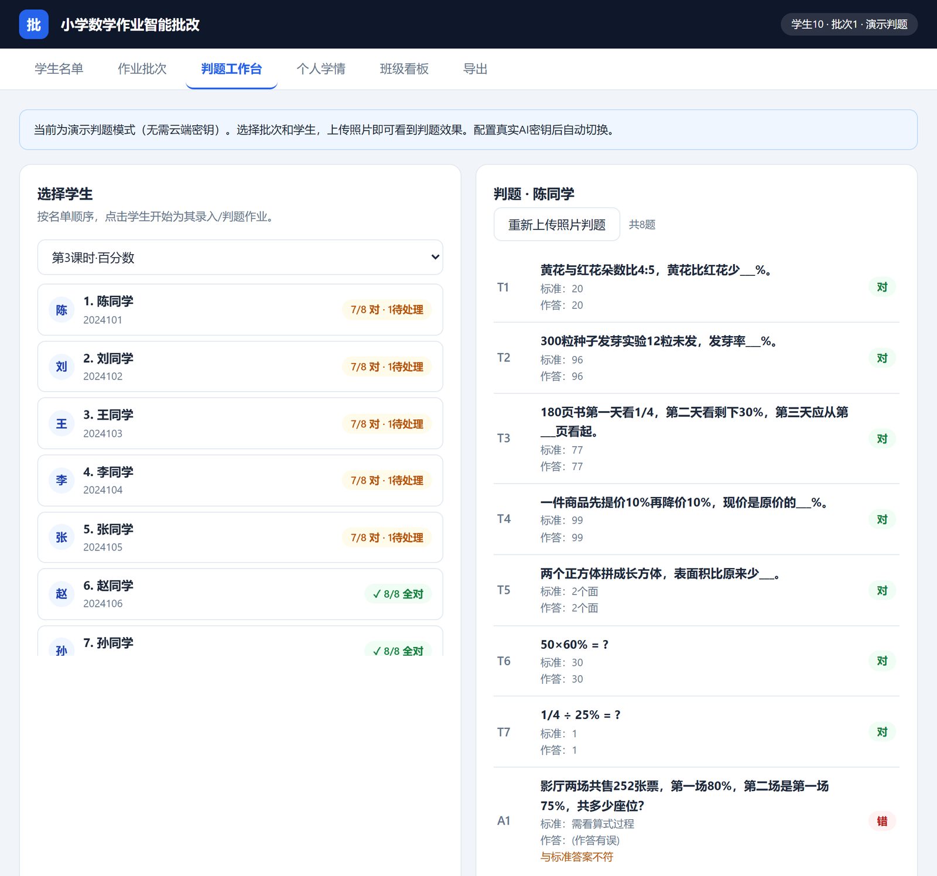The image size is (937, 876).
Task: Click the 王 avatar icon
Action: 61,423
